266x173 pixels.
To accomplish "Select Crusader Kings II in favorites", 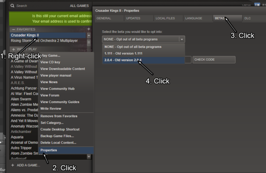I will click(48, 35).
